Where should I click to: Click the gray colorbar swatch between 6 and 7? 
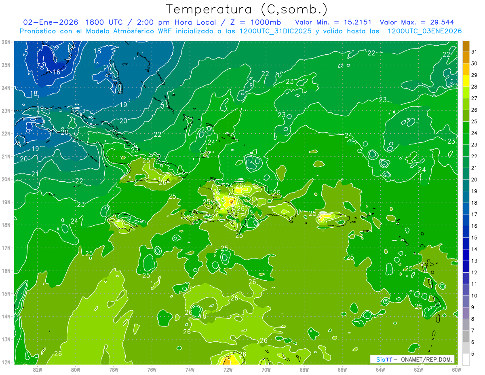[x=466, y=337]
